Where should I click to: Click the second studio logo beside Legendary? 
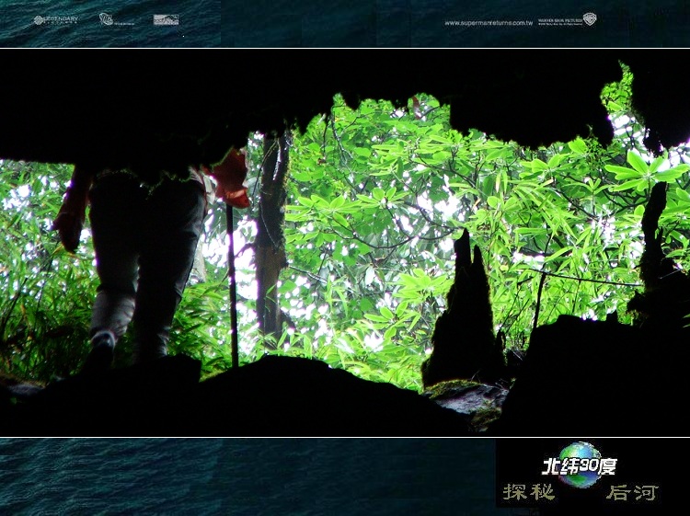click(116, 20)
